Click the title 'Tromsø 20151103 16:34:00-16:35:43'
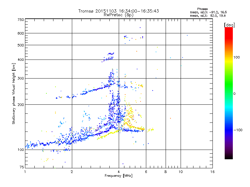This screenshot has width=250, height=187. (x=118, y=11)
